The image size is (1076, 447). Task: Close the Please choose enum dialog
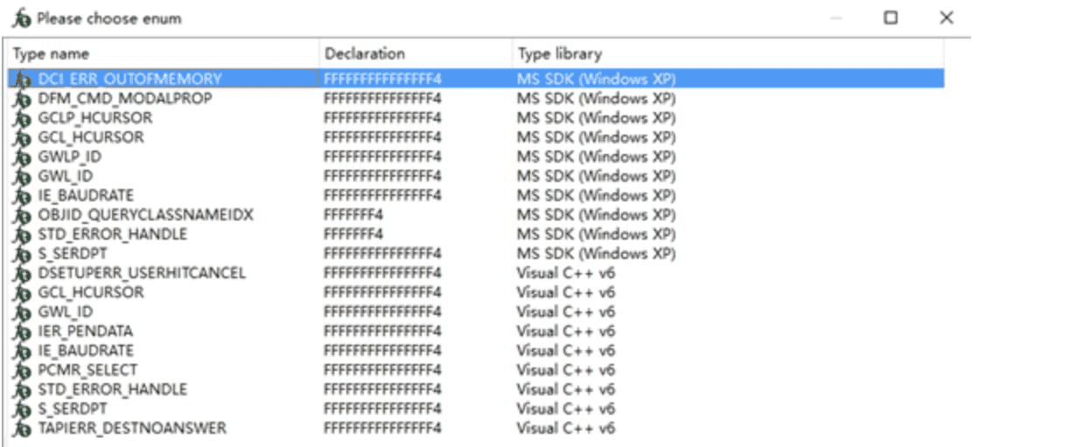click(x=946, y=18)
